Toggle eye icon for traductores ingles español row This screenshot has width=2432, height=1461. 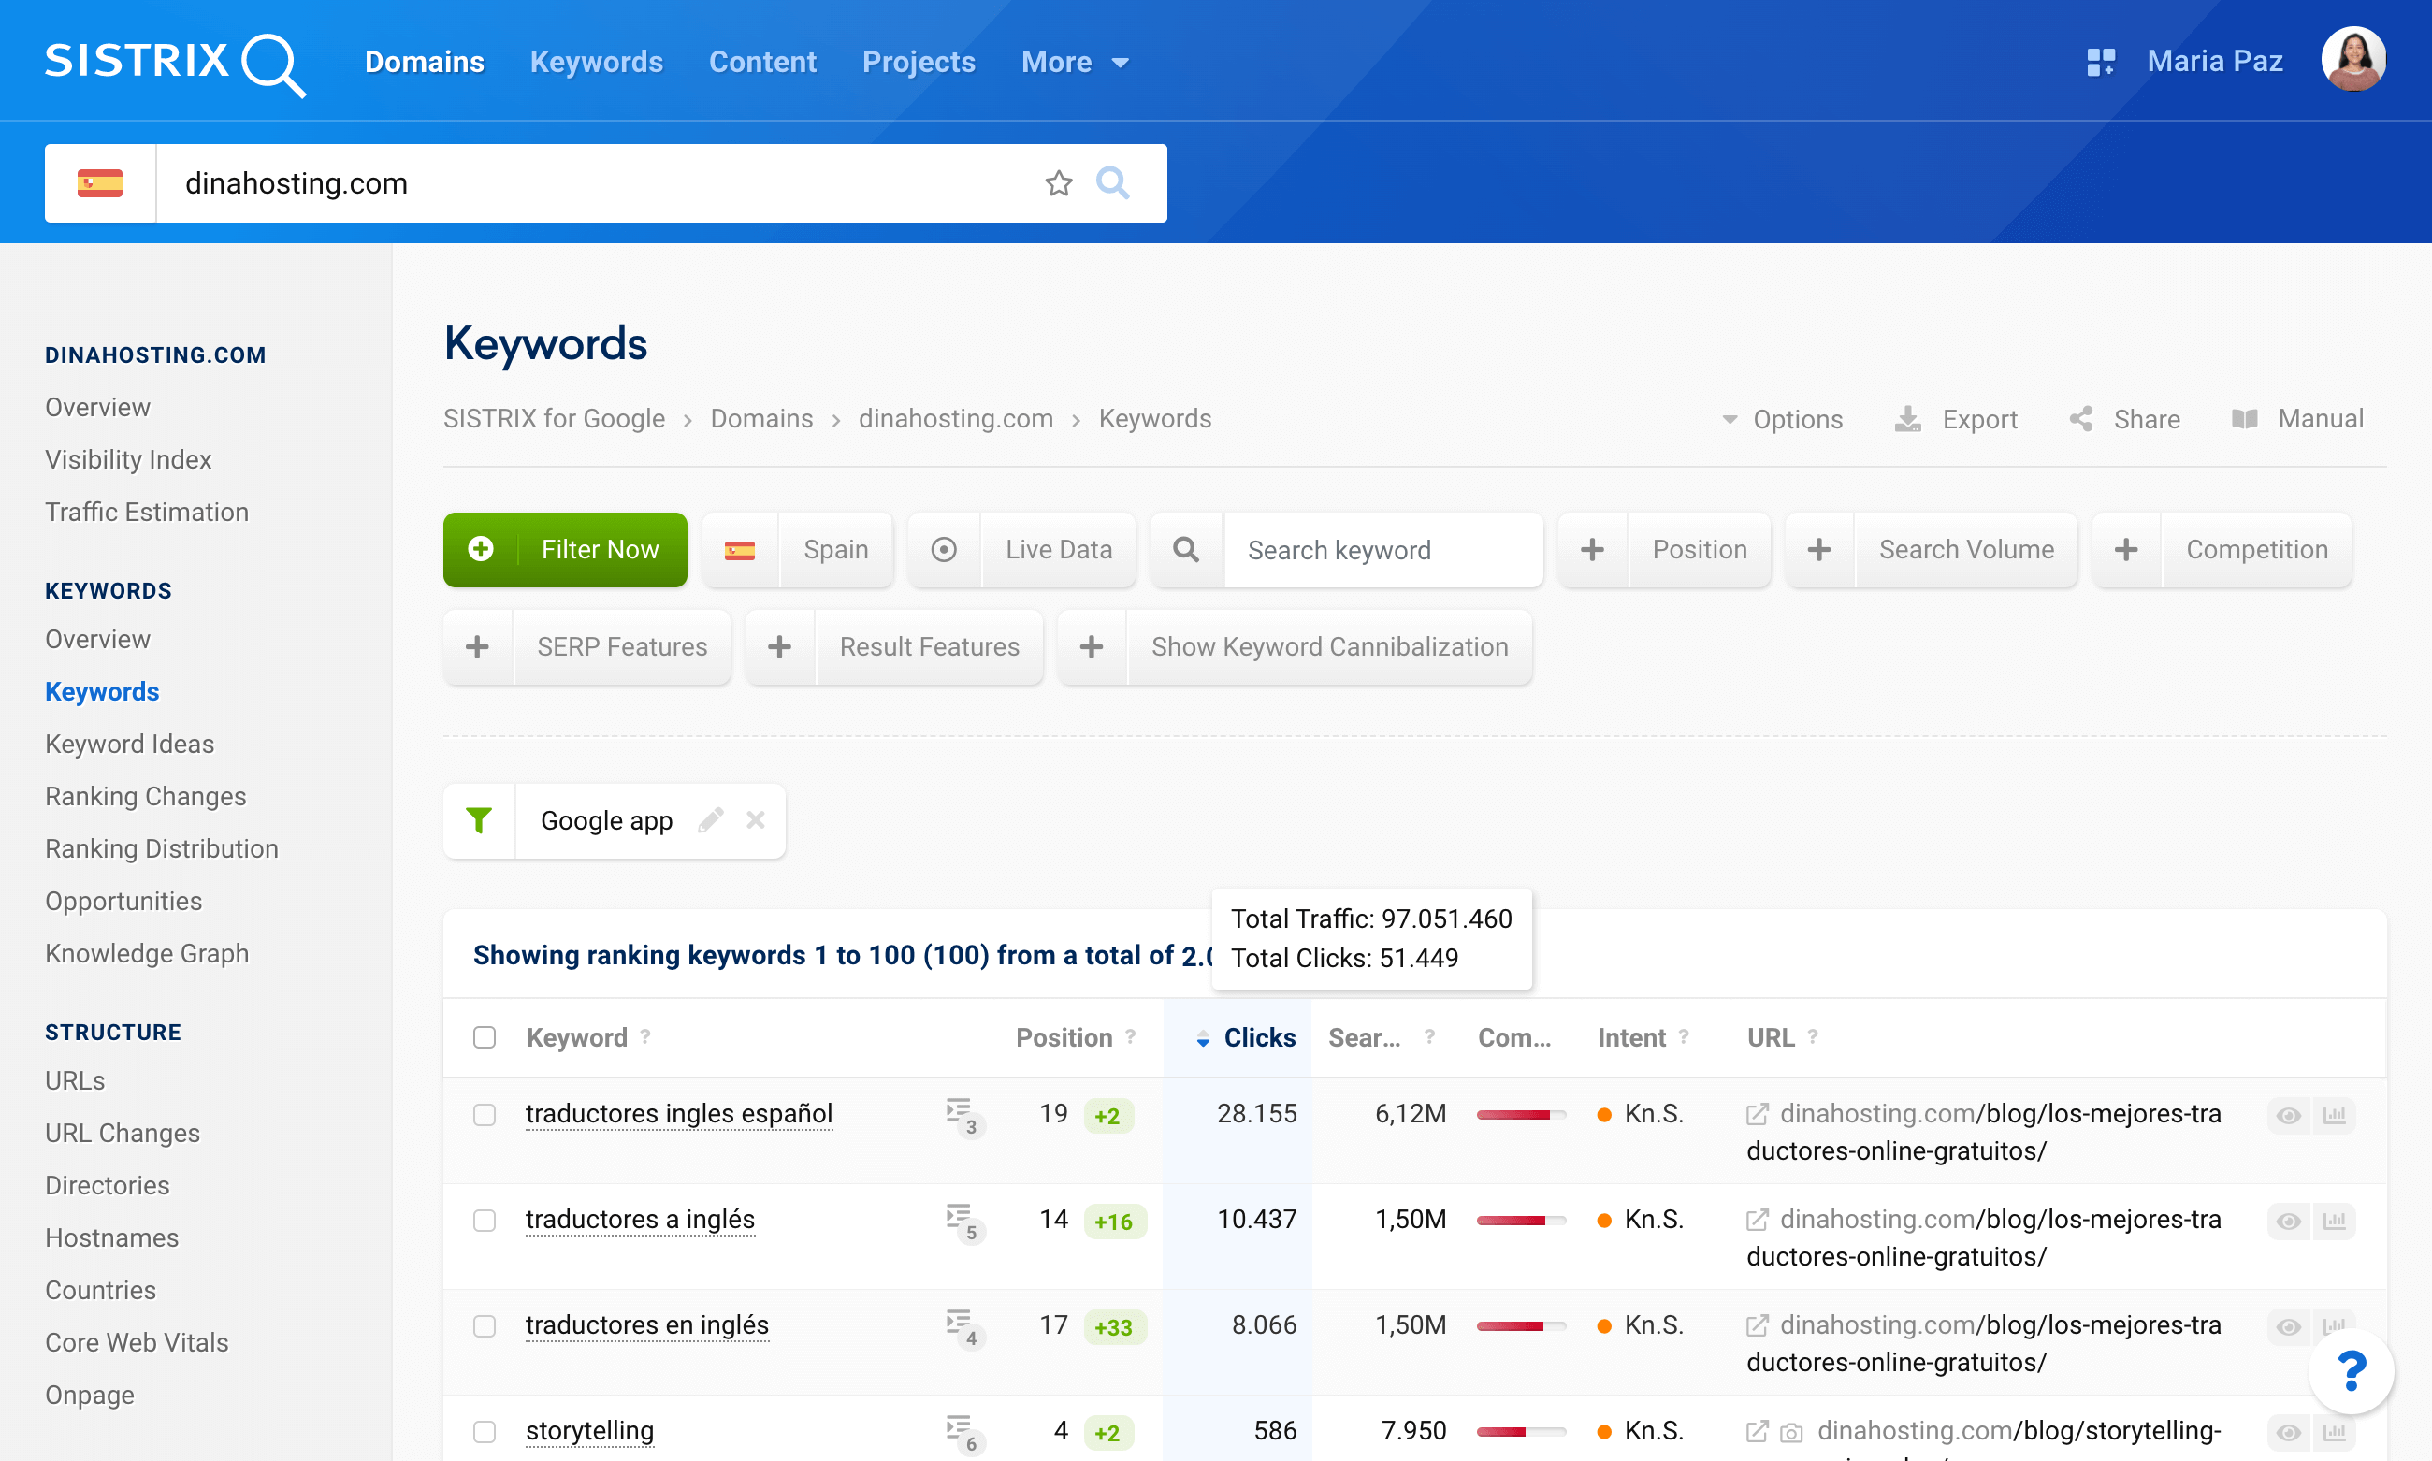tap(2288, 1116)
